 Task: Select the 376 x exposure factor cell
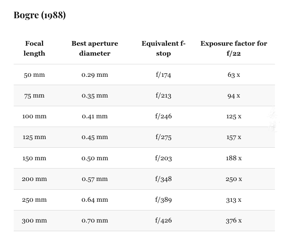233,220
